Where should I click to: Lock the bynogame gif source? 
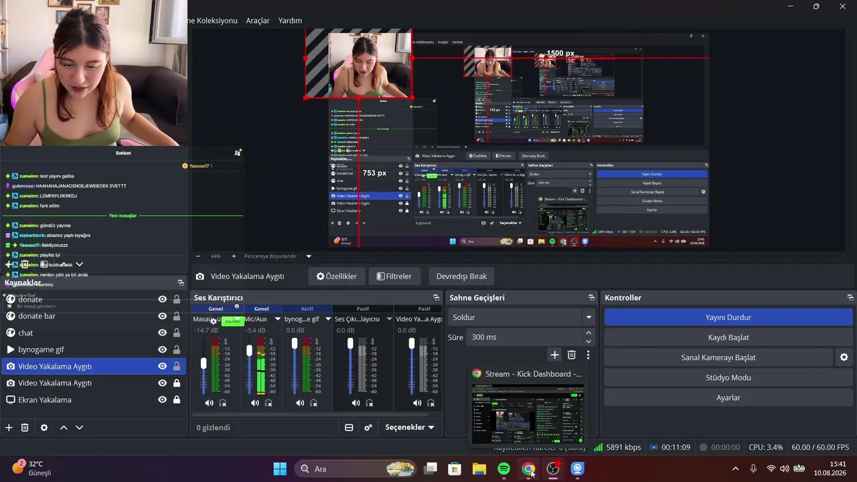pyautogui.click(x=177, y=349)
